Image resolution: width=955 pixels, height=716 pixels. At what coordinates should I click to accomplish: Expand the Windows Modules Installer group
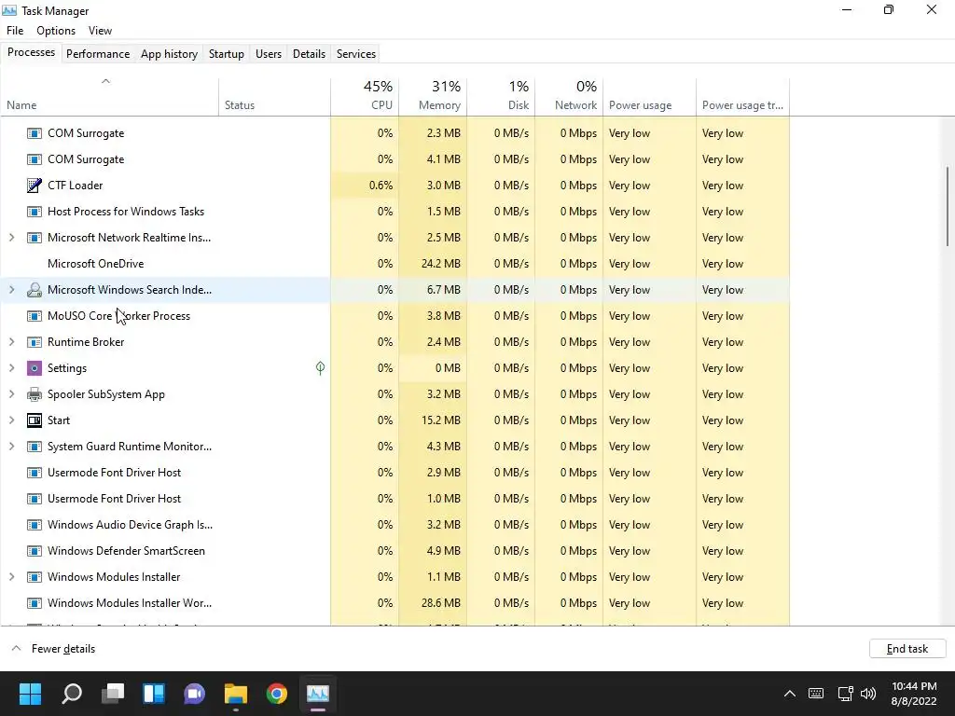pyautogui.click(x=11, y=576)
